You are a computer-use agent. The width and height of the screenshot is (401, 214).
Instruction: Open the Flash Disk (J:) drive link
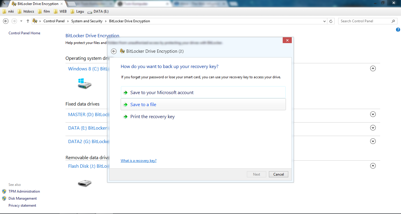tap(88, 166)
